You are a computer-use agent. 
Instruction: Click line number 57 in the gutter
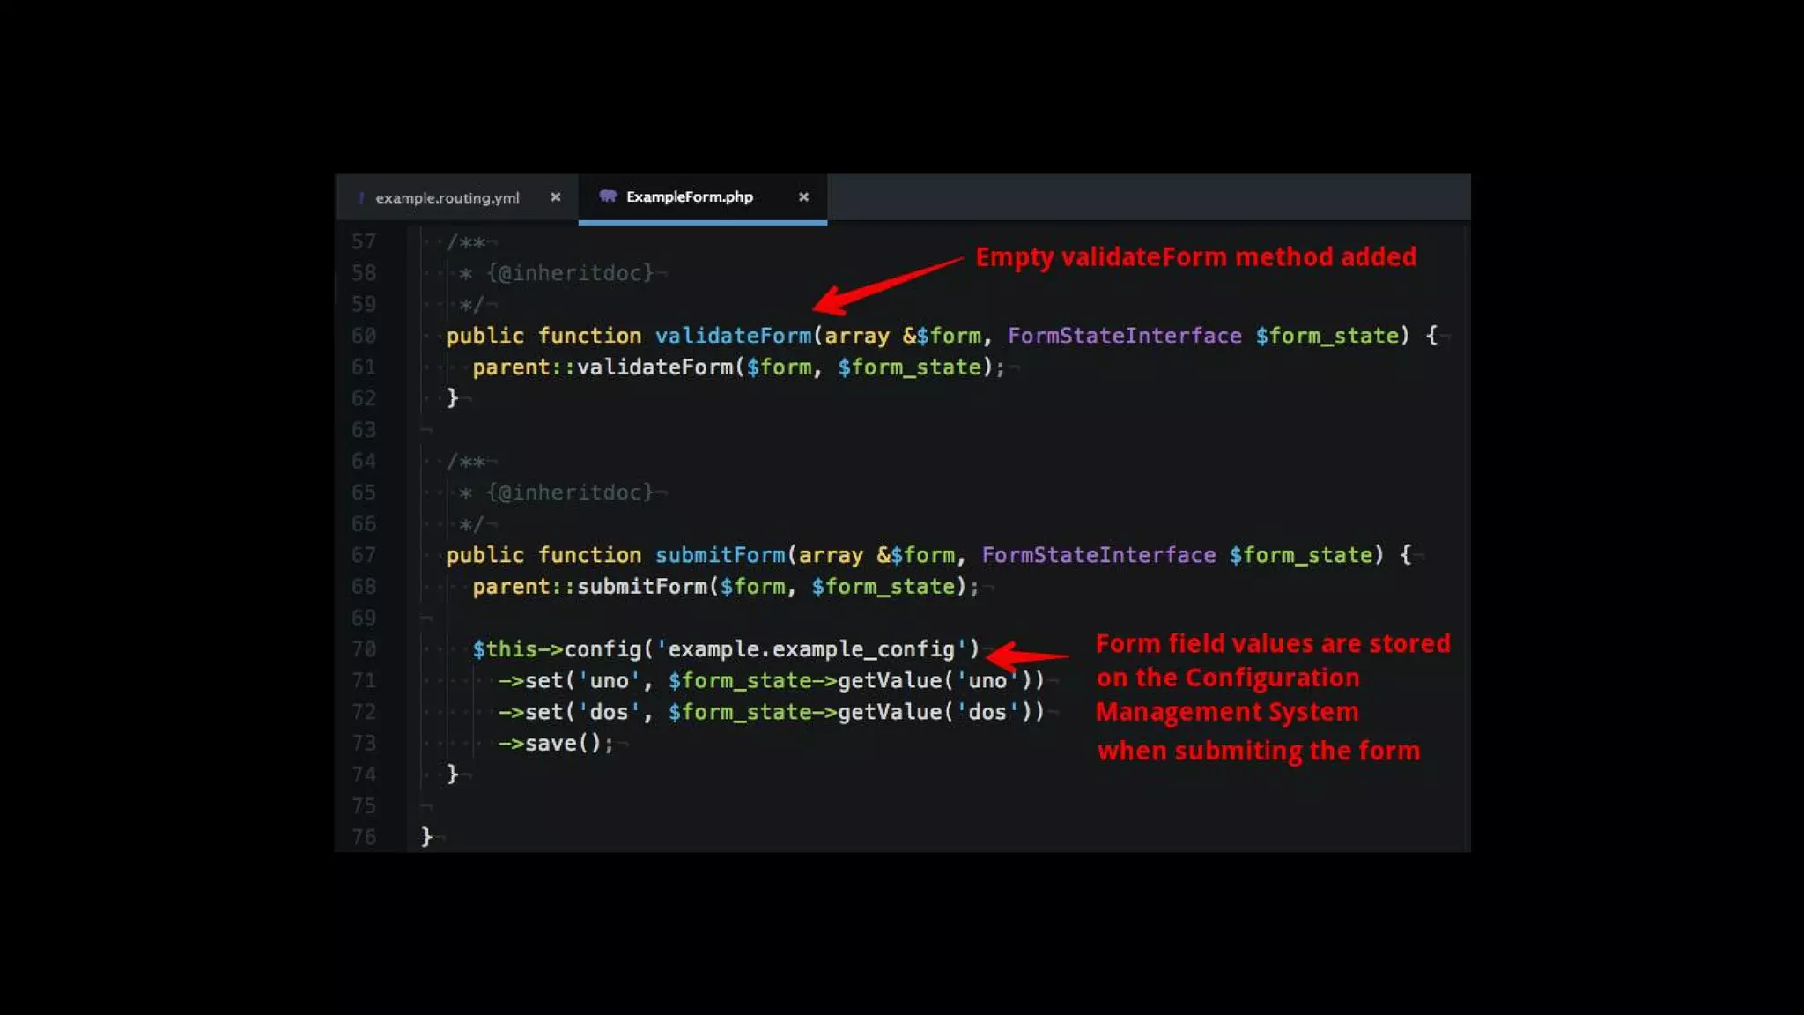[x=364, y=241]
